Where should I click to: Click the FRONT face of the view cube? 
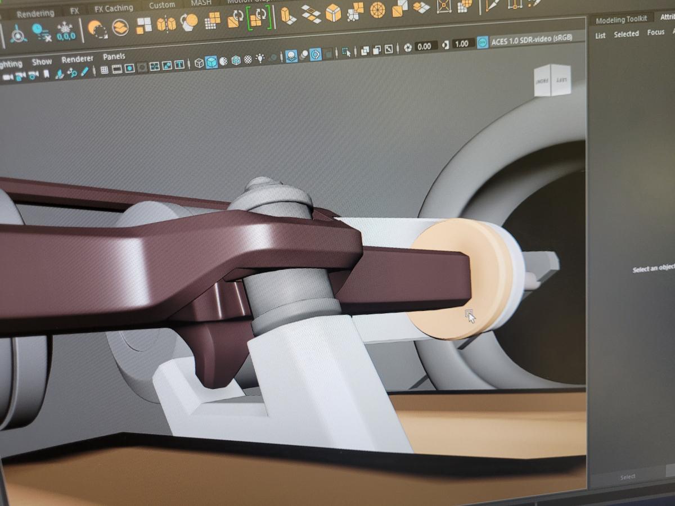coord(541,82)
